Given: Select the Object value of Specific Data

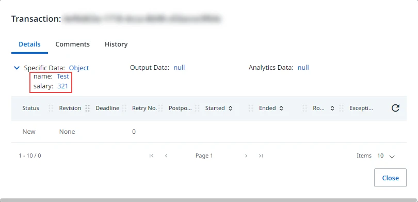Looking at the screenshot, I should [79, 68].
